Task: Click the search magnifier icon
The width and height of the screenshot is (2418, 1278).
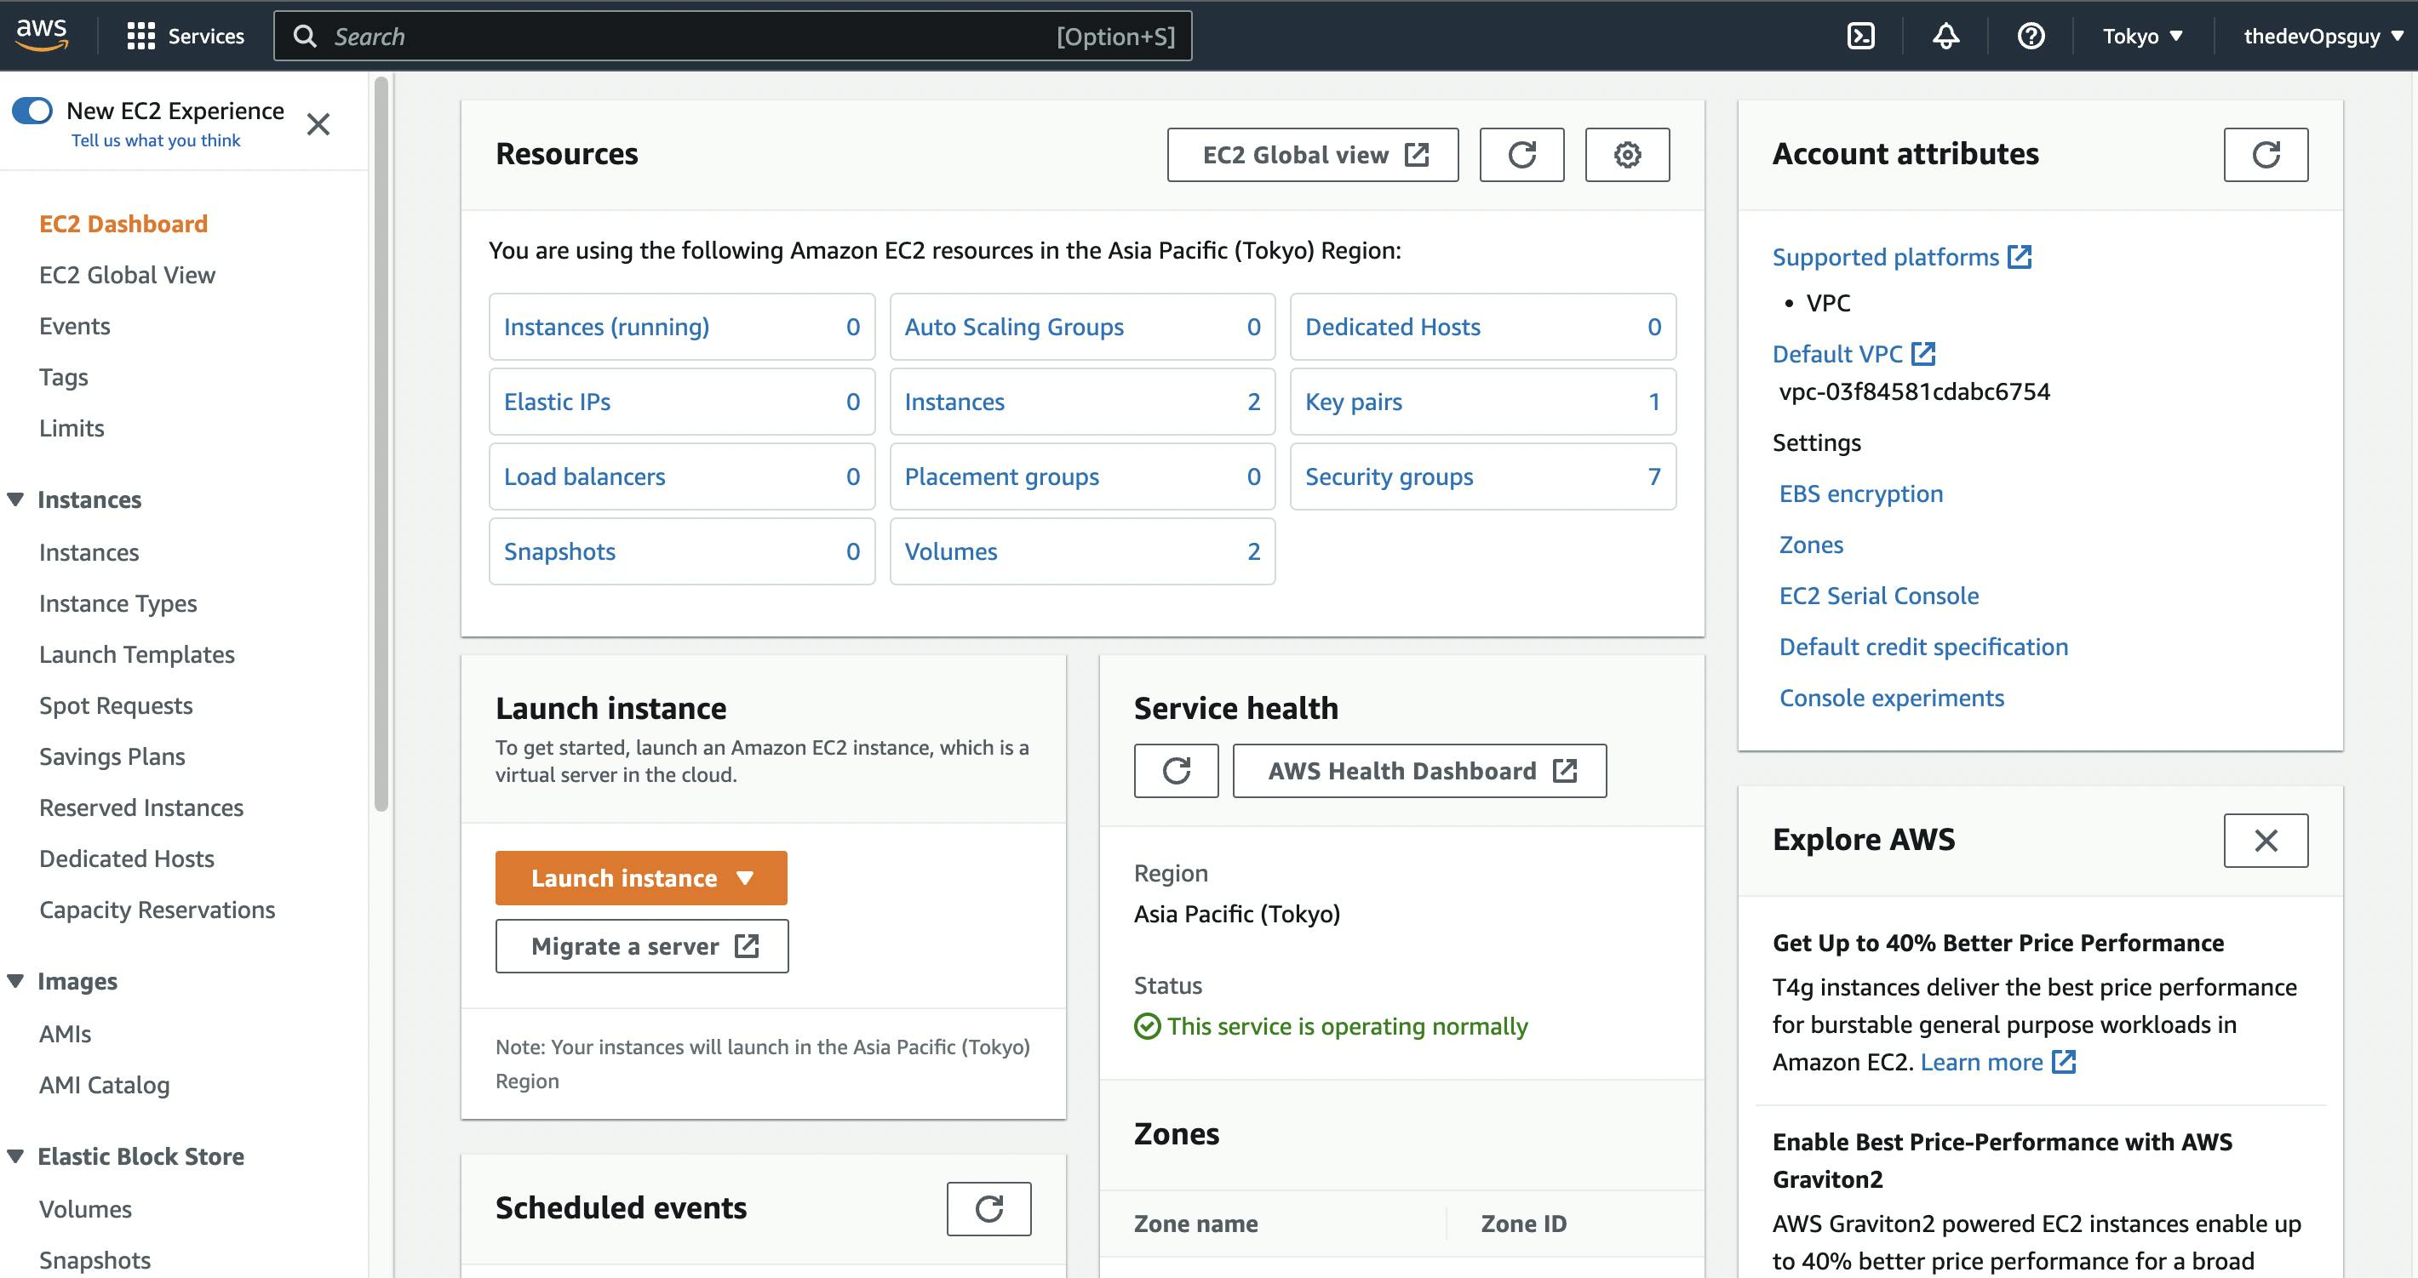Action: coord(304,36)
